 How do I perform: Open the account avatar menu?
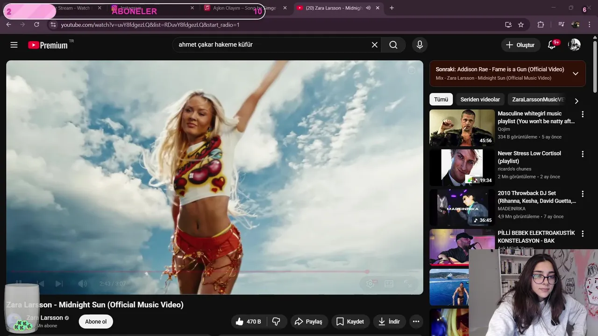coord(574,45)
